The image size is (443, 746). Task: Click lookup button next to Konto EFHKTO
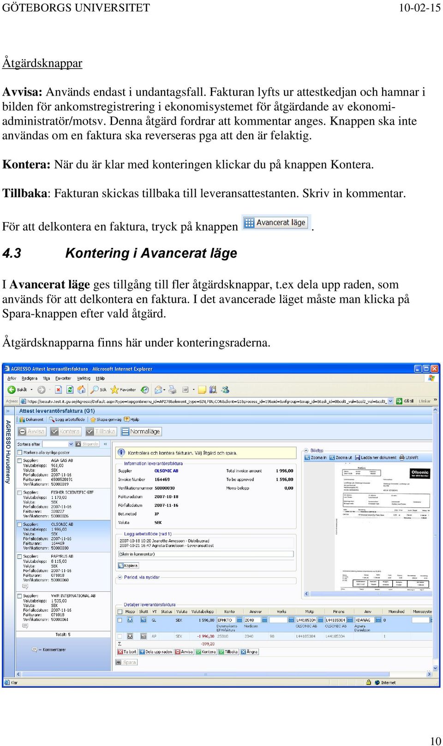(x=239, y=620)
